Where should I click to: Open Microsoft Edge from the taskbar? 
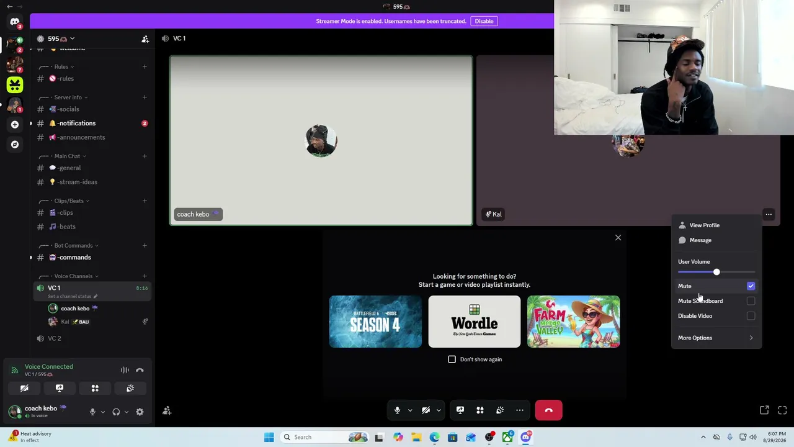[434, 437]
